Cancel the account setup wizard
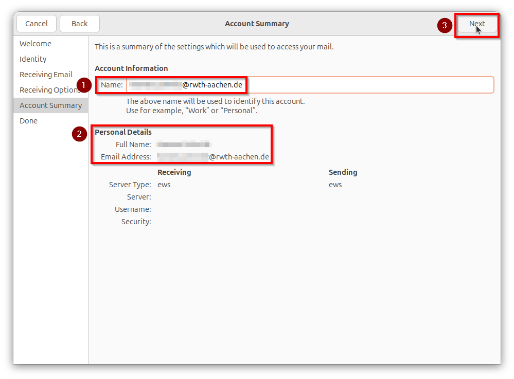The width and height of the screenshot is (514, 379). point(36,23)
